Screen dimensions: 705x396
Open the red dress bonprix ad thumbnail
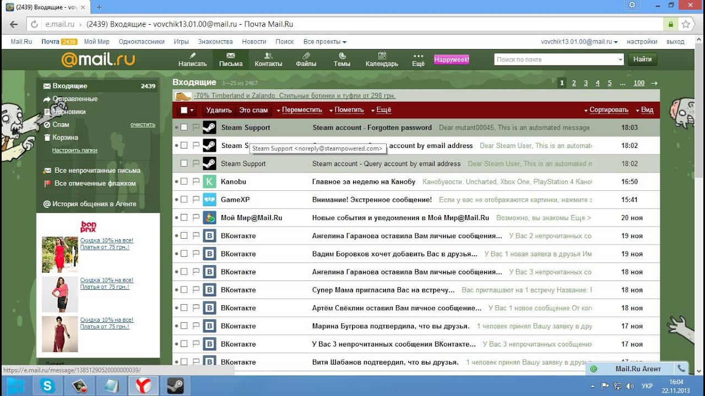[60, 254]
